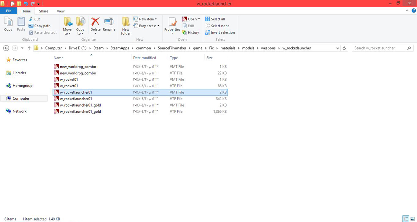
Task: Expand the New item dropdown
Action: point(145,19)
